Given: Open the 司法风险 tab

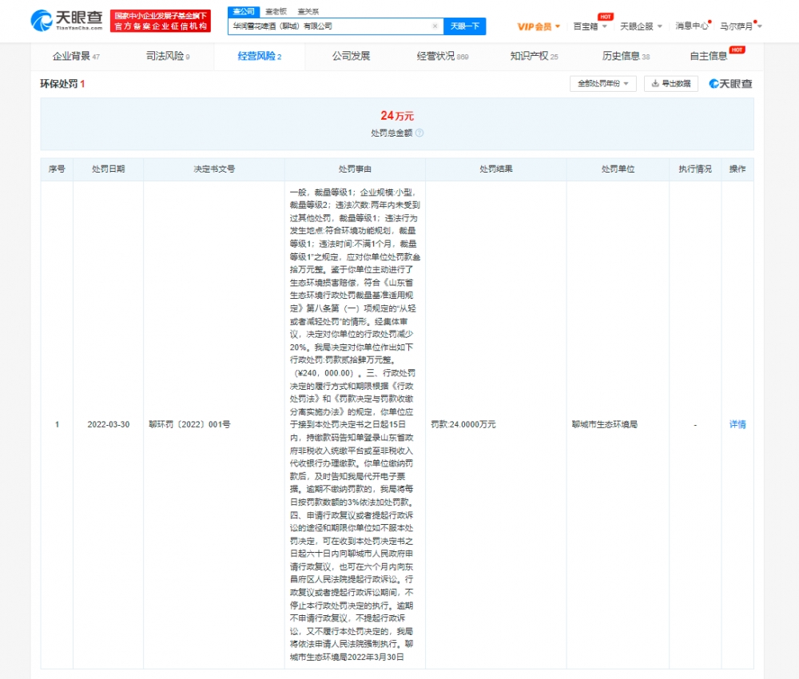Looking at the screenshot, I should [x=168, y=56].
